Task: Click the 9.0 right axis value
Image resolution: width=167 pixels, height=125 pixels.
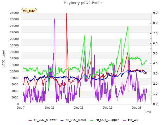Action: tap(155, 13)
